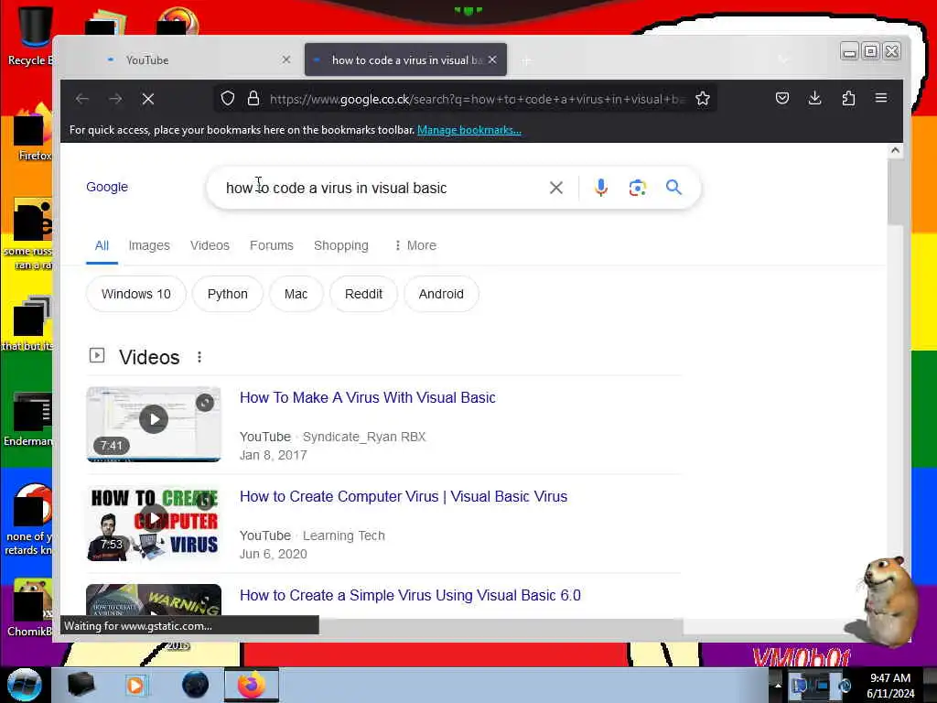
Task: Open the Windows Start orb
Action: tap(25, 685)
